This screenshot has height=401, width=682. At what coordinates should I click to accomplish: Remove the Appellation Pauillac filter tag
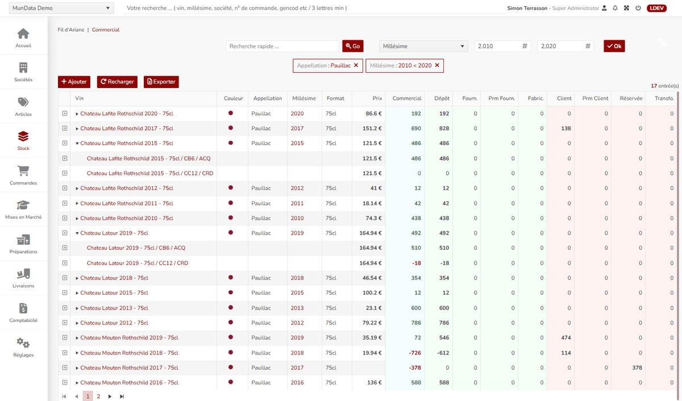pos(356,65)
